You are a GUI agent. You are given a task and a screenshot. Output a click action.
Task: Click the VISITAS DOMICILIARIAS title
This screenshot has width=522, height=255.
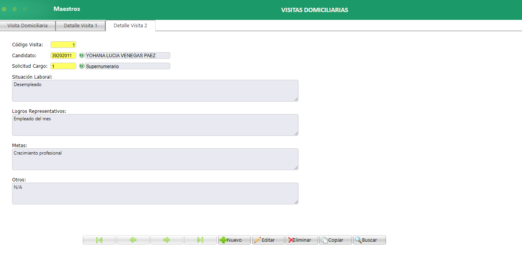[x=314, y=10]
